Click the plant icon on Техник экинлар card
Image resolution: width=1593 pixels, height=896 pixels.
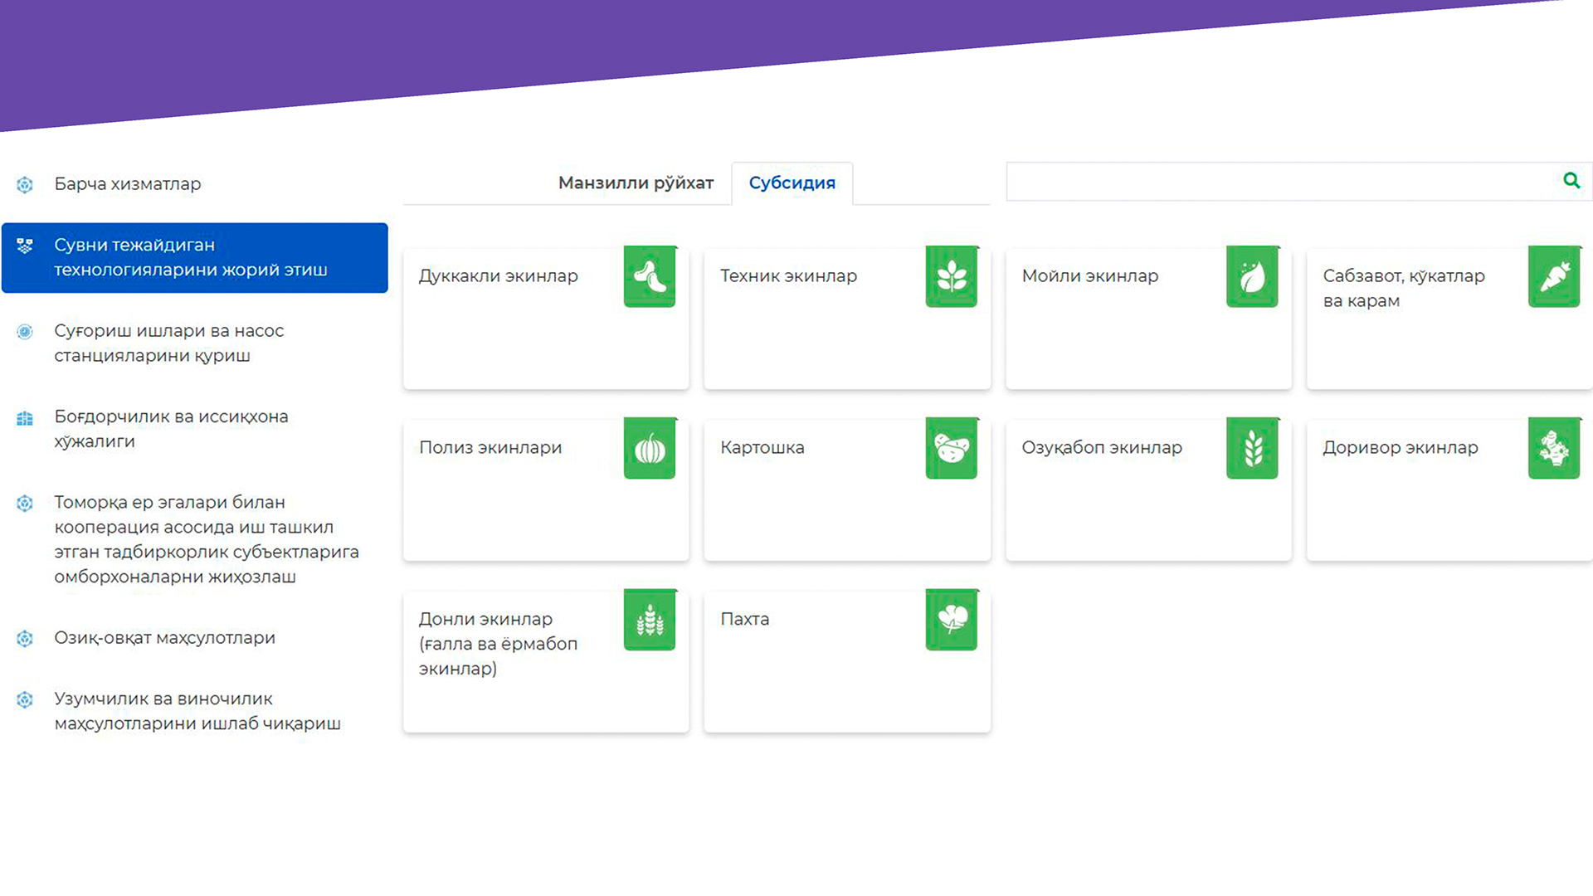tap(952, 277)
